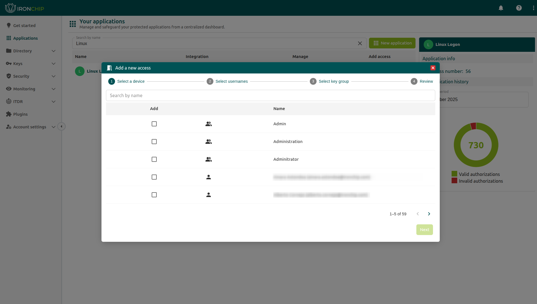Screen dimensions: 537x304
Task: Expand the Monitoring sidebar section
Action: pyautogui.click(x=31, y=89)
